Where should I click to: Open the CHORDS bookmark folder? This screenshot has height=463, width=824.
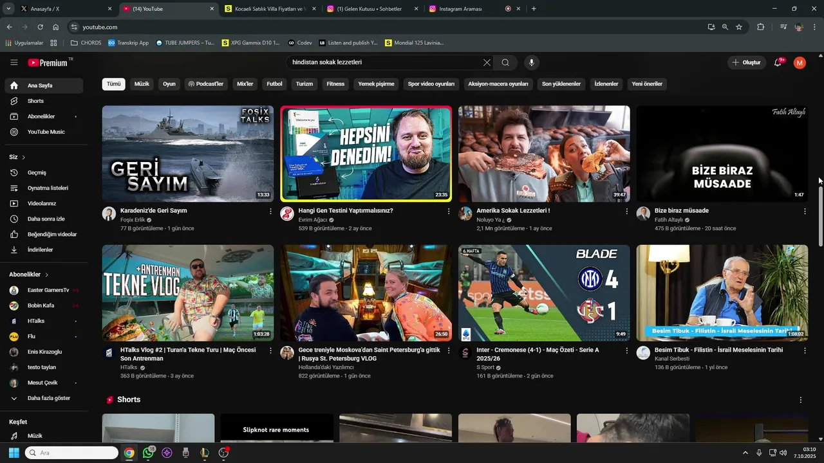[x=86, y=43]
